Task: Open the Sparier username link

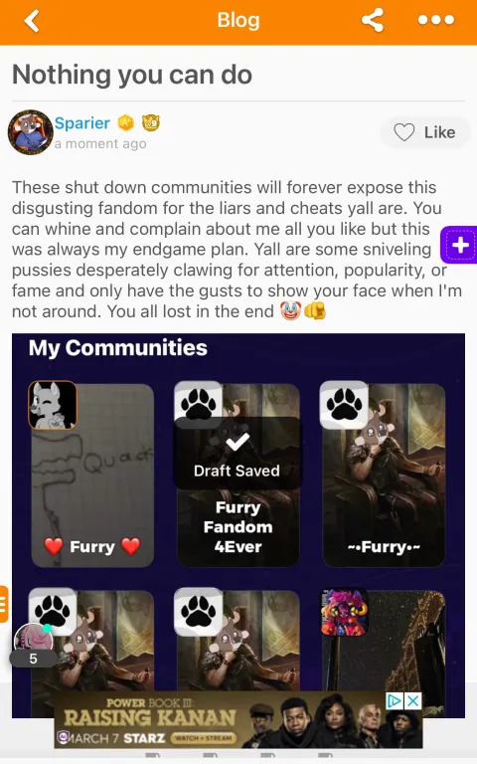Action: [81, 123]
